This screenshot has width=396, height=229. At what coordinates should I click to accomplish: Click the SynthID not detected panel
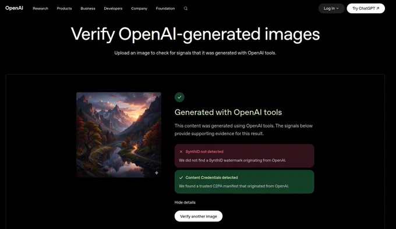point(244,156)
